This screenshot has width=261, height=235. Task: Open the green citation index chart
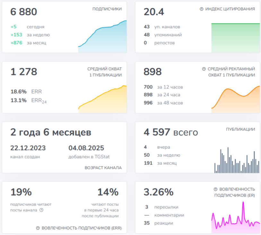point(236,38)
